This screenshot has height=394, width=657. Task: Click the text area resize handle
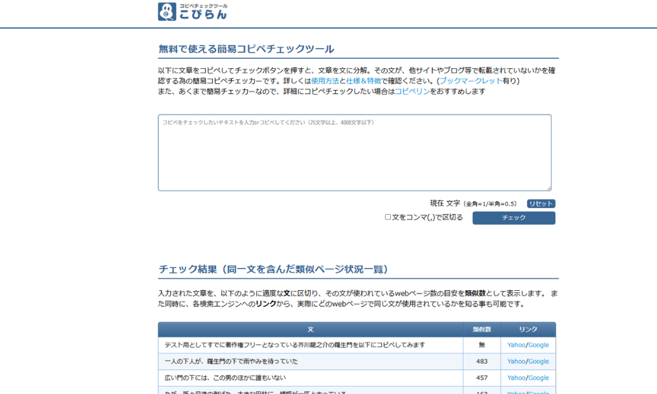548,188
